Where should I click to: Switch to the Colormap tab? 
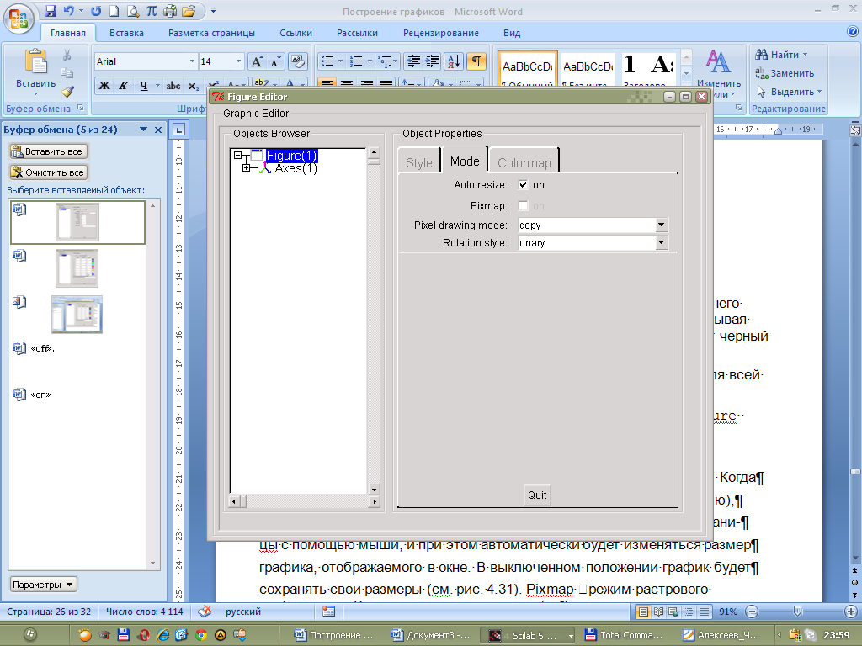pyautogui.click(x=524, y=162)
